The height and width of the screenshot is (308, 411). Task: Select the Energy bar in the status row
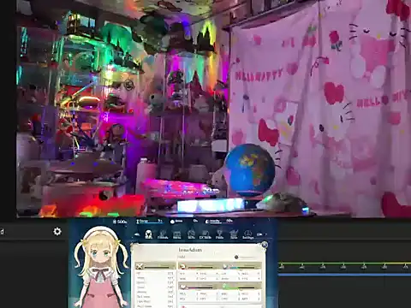coord(150,221)
